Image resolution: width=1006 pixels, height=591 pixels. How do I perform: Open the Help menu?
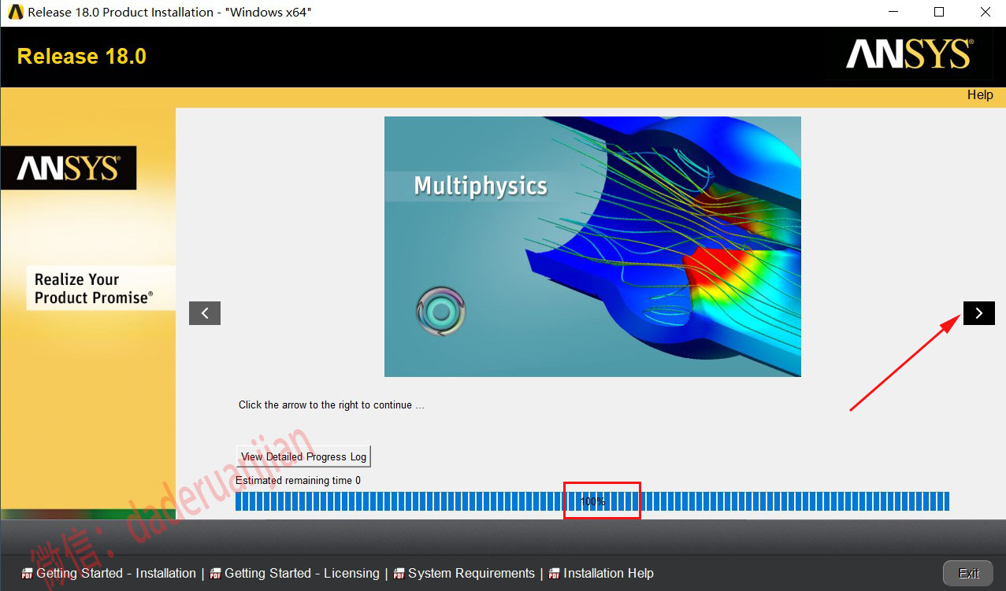pyautogui.click(x=980, y=94)
